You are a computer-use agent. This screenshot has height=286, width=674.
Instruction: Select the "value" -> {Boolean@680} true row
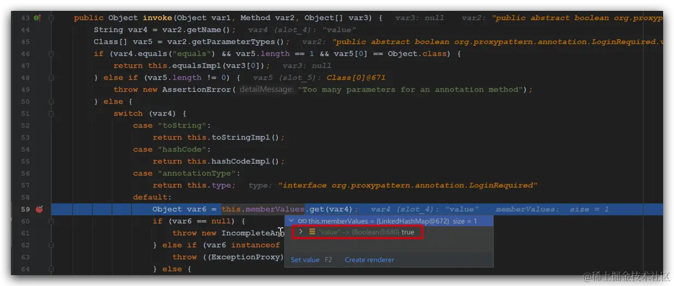pos(357,232)
